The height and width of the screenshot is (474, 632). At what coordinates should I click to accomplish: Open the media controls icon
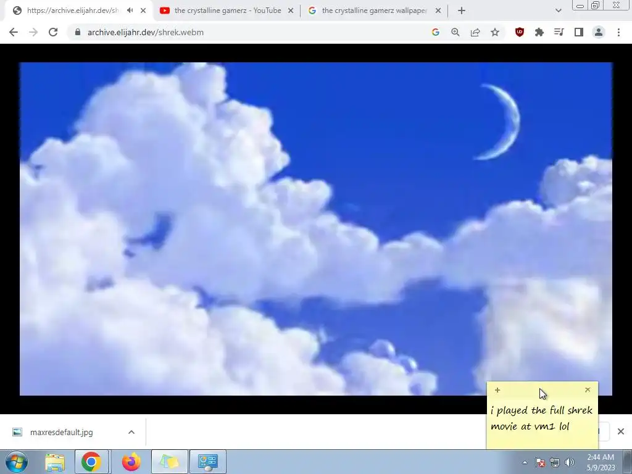[559, 32]
